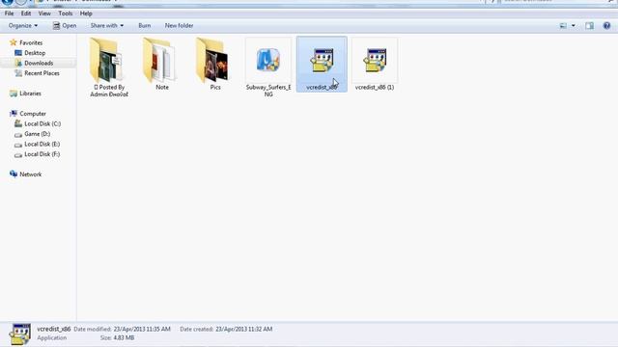Select Local Disk (F:)

point(42,154)
